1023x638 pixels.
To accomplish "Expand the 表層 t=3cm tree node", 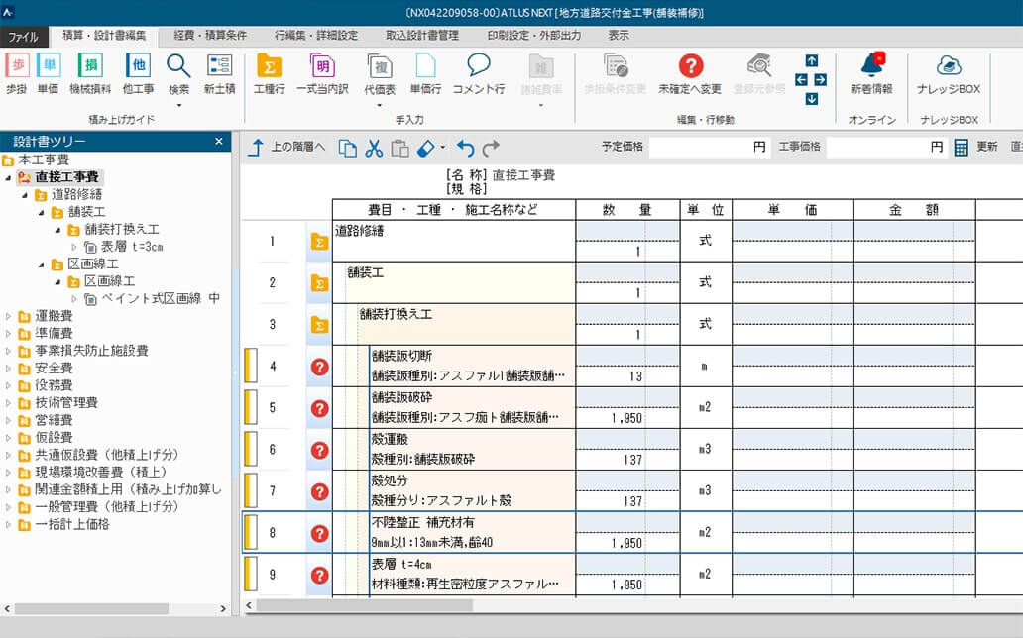I will 73,248.
